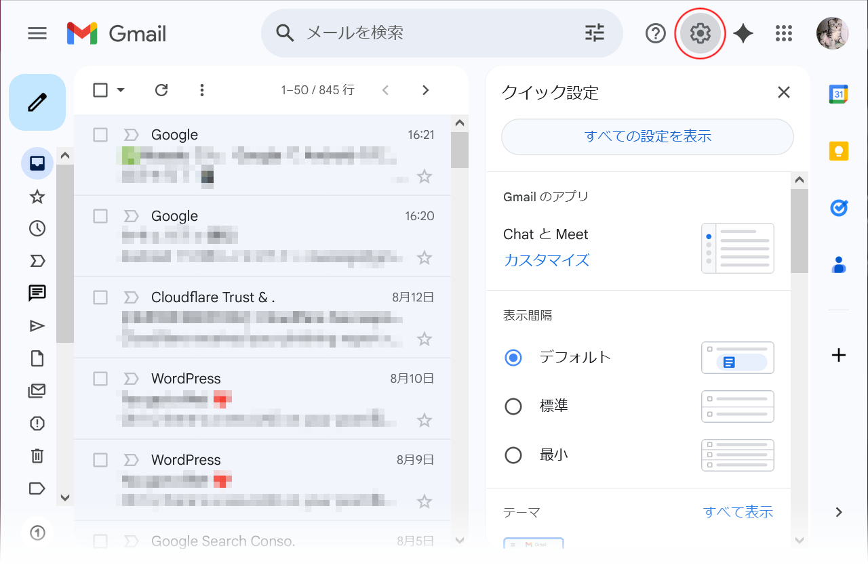Open Drafts icon in sidebar
The image size is (868, 565).
[x=37, y=358]
